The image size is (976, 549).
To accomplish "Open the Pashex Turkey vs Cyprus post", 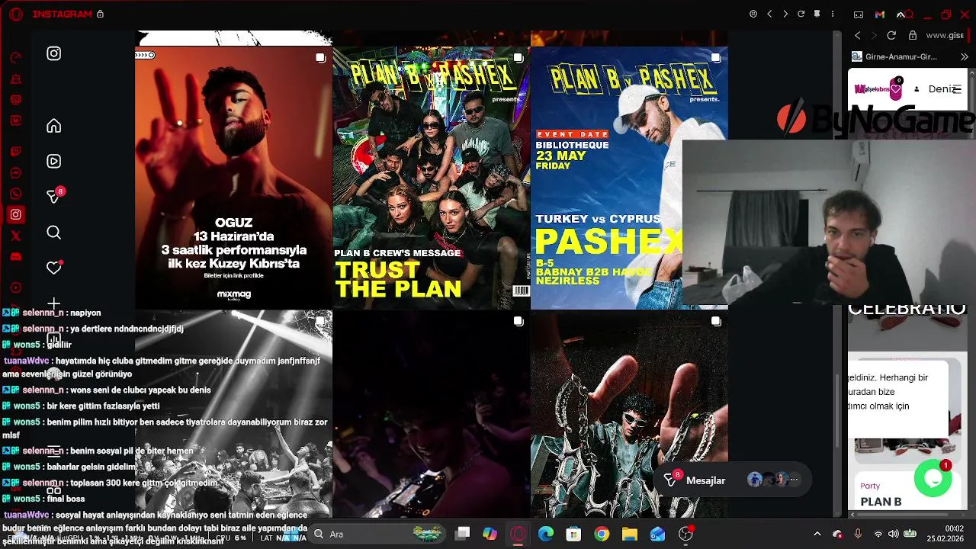I will 629,178.
